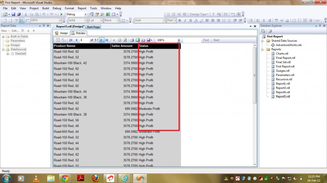Viewport: 327px width, 183px height.
Task: Open Google Chrome from the taskbar
Action: pyautogui.click(x=65, y=178)
